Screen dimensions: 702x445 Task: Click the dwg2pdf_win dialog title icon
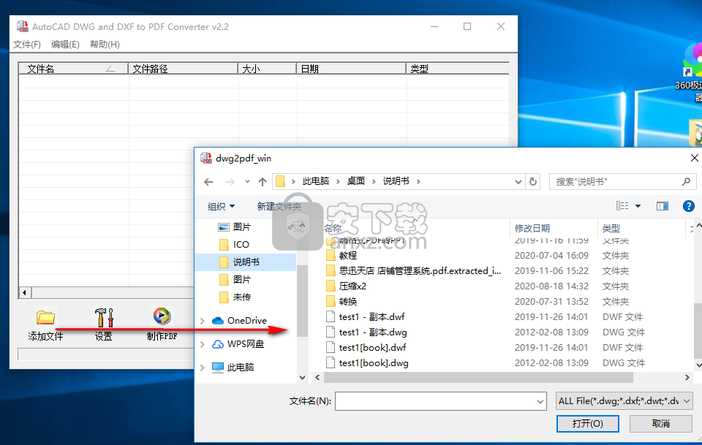point(206,158)
